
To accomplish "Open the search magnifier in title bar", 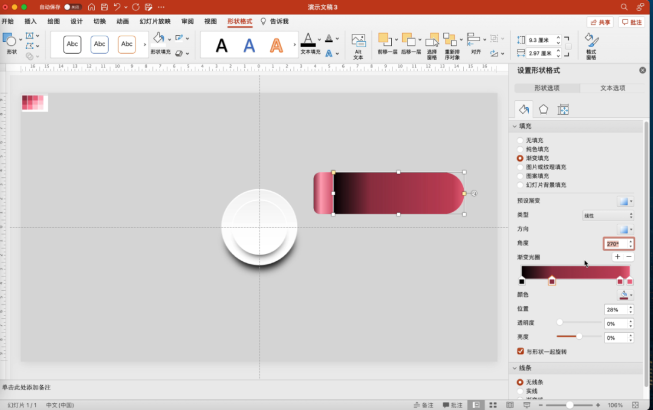I will coord(624,7).
